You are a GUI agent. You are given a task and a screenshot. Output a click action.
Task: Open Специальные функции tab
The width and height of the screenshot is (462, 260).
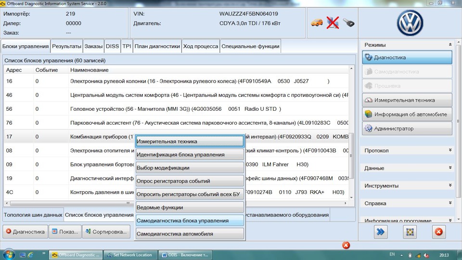tap(250, 46)
